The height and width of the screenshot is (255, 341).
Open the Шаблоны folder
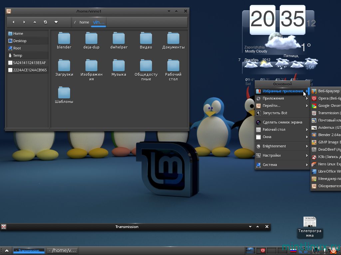(x=64, y=95)
